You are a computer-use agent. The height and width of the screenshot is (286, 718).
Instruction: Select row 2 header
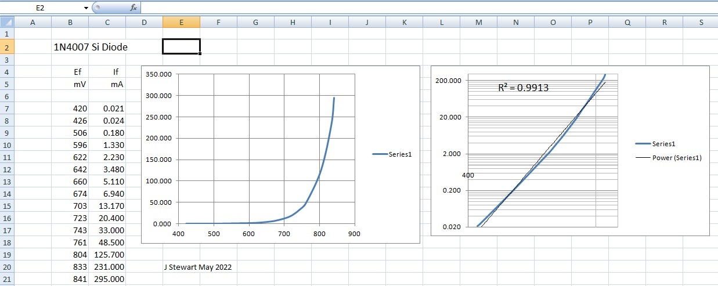tap(6, 47)
